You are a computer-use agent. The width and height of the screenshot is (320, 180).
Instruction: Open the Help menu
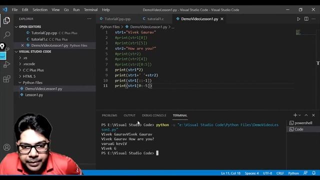tap(105, 9)
